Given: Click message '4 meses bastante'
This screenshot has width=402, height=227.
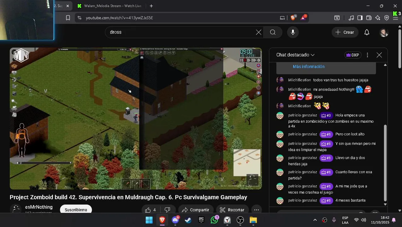Looking at the screenshot, I should [350, 201].
